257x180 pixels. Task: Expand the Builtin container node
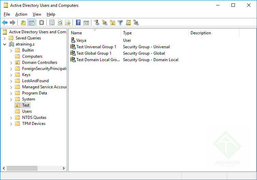[11, 50]
